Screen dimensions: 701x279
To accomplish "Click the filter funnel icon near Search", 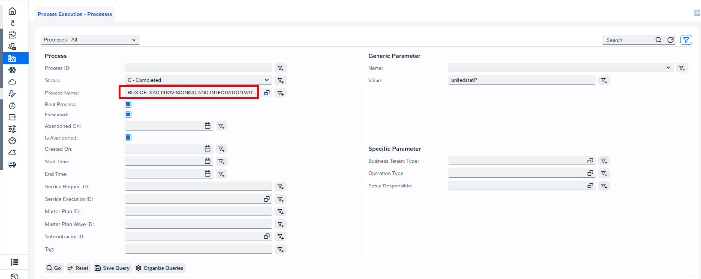I will point(686,40).
